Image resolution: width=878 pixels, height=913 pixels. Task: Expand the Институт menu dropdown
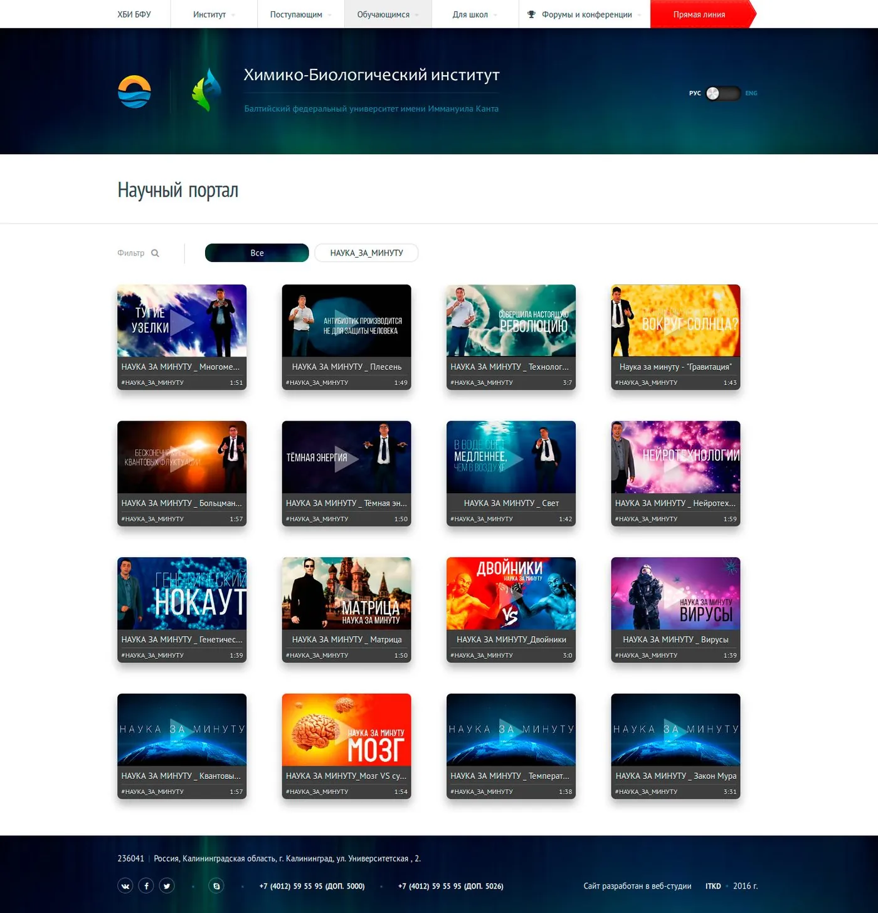214,14
